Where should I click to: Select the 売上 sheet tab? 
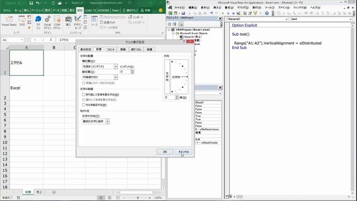click(x=40, y=192)
